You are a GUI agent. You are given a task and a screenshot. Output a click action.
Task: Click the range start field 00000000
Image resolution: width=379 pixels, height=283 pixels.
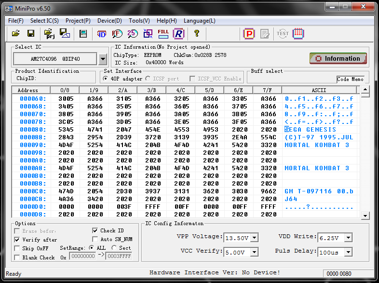click(82, 256)
